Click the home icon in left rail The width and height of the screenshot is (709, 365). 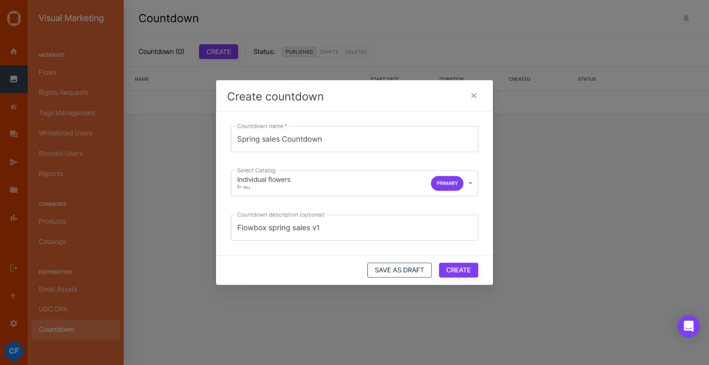click(x=14, y=51)
